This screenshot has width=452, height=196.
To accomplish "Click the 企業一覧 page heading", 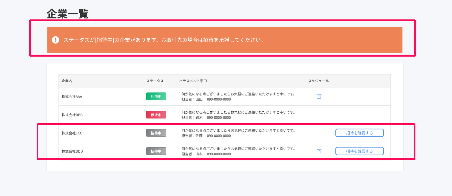I will click(68, 14).
